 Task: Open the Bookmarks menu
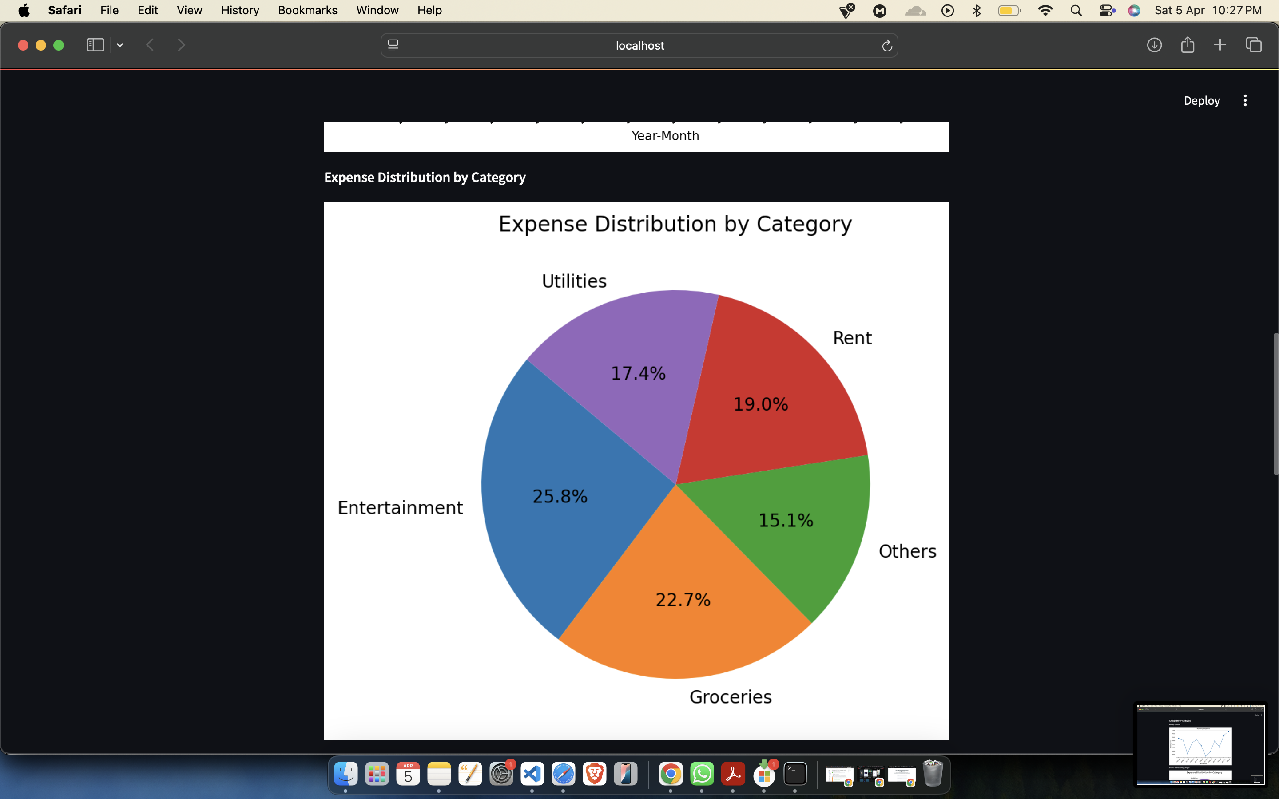point(307,10)
